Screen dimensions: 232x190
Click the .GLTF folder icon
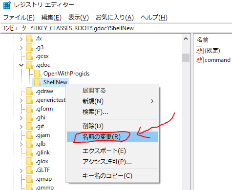click(x=30, y=170)
